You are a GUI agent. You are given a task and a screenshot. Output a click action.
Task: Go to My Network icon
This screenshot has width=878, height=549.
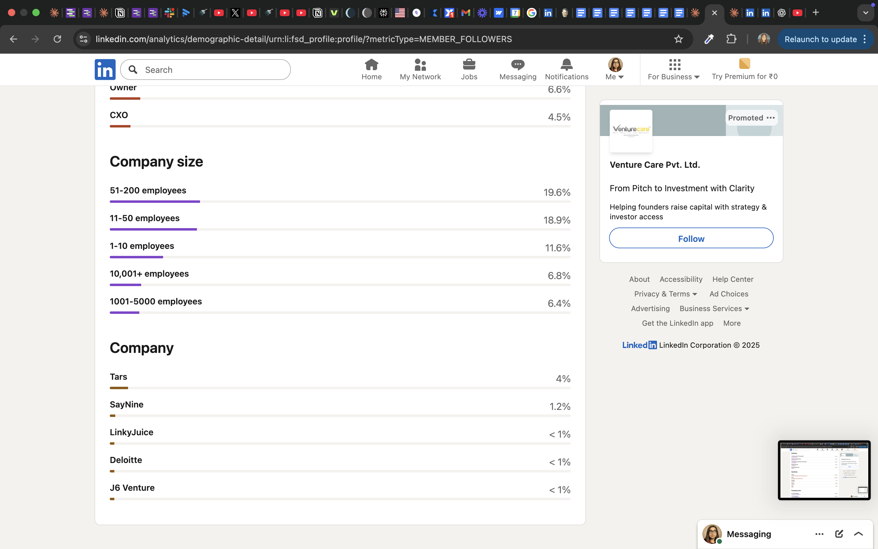coord(420,65)
